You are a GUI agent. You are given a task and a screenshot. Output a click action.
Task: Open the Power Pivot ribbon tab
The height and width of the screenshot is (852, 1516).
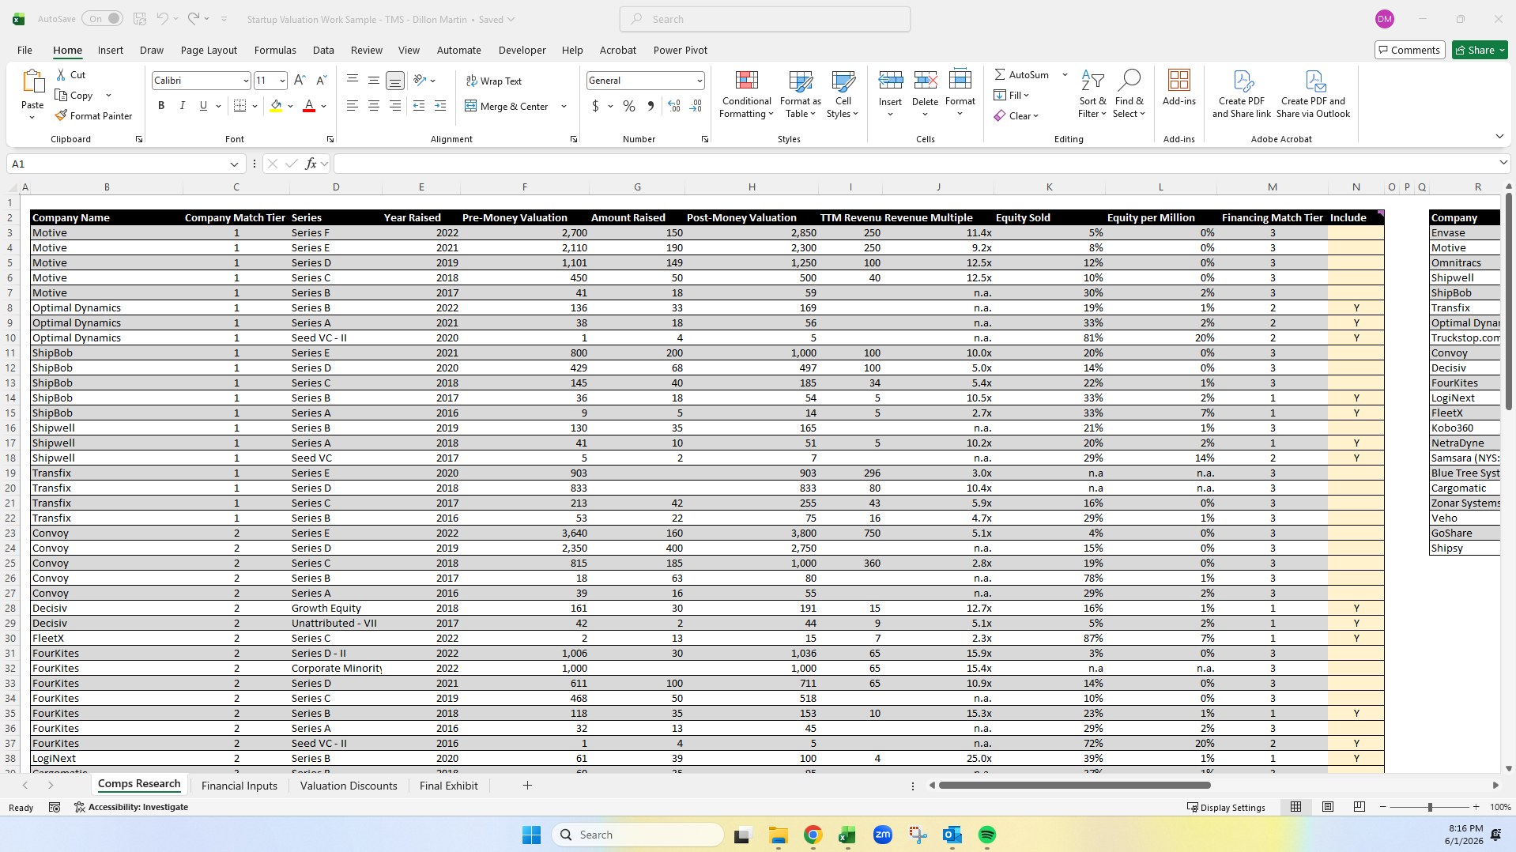[x=680, y=50]
